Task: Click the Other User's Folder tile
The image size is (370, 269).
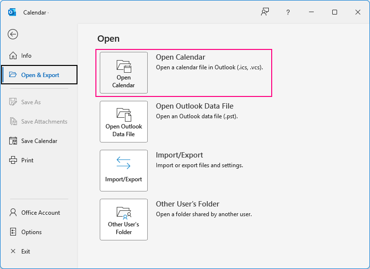Action: pos(123,220)
